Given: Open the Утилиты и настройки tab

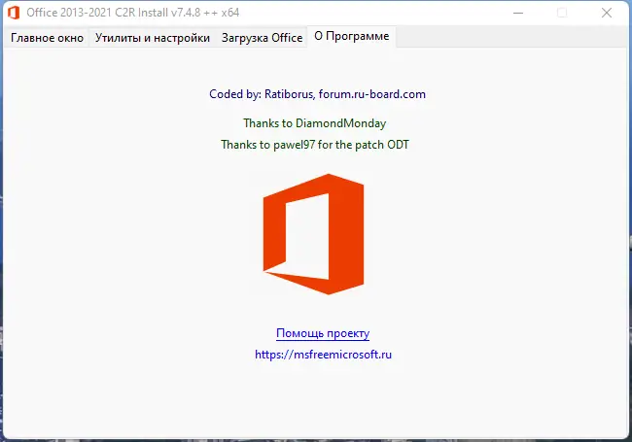Looking at the screenshot, I should point(153,38).
